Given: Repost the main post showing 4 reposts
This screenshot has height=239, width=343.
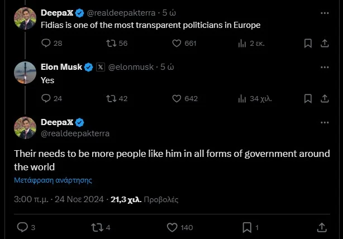Looking at the screenshot, I should [96, 227].
